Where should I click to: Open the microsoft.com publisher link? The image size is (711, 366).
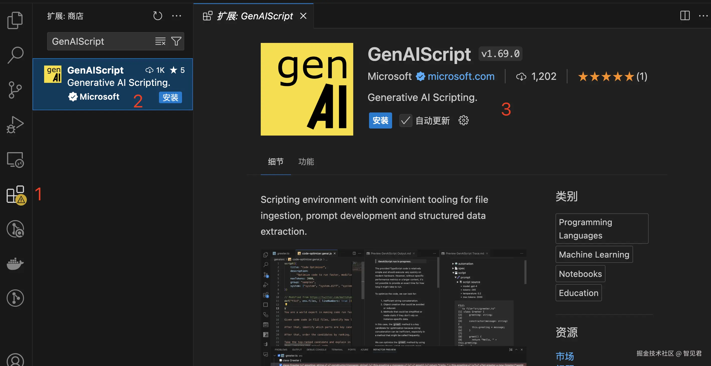pyautogui.click(x=461, y=76)
